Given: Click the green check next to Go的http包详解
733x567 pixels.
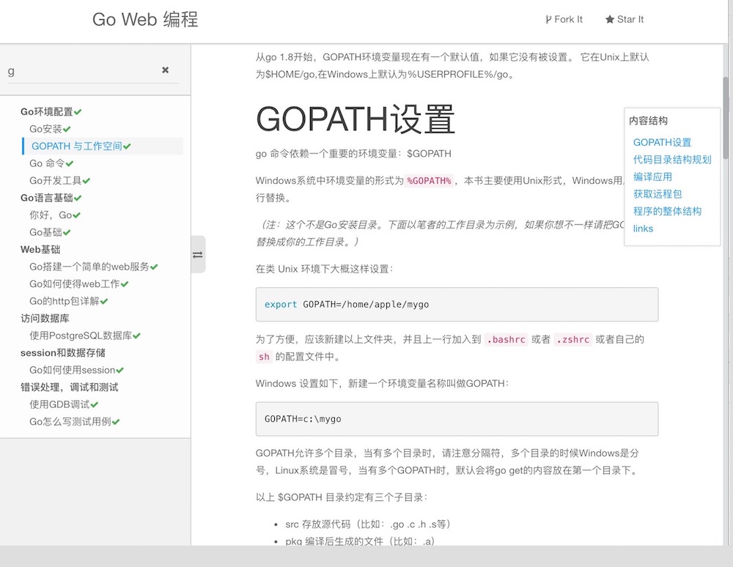Looking at the screenshot, I should (104, 302).
